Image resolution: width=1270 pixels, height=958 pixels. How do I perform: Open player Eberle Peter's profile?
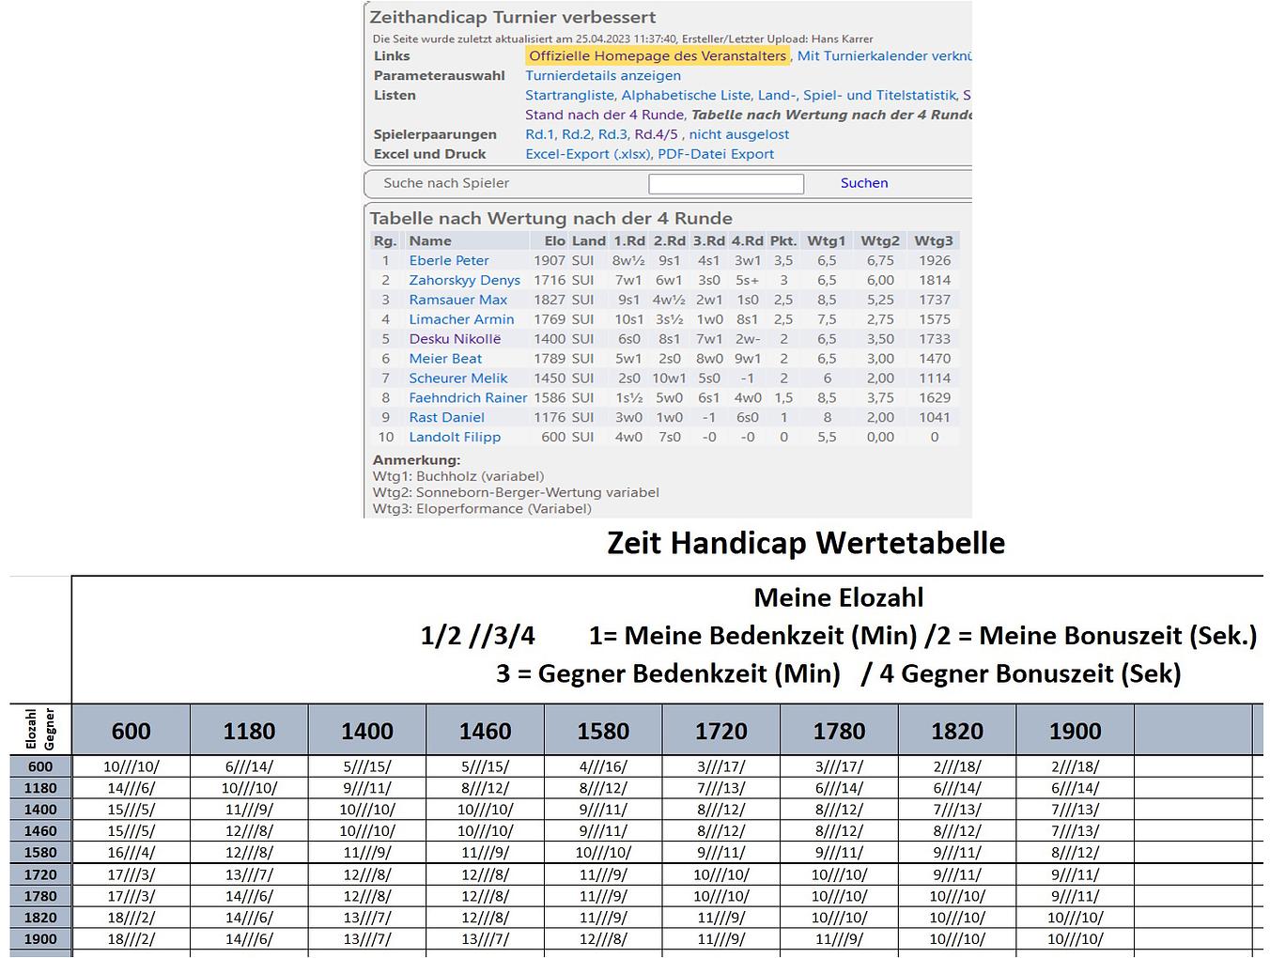449,261
